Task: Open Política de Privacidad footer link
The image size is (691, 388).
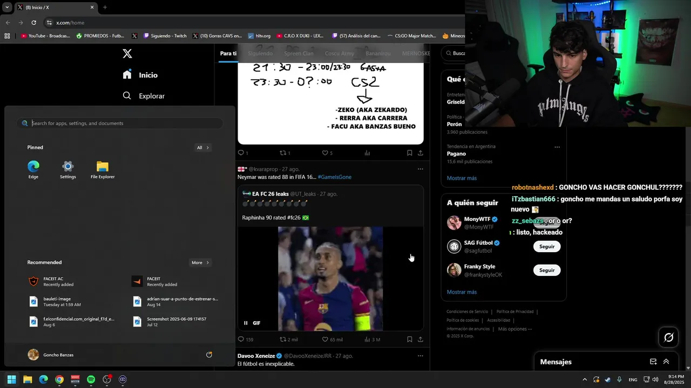Action: coord(514,311)
